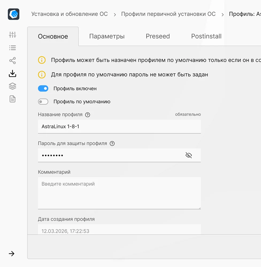This screenshot has width=261, height=267.
Task: Click the Название профиля label text
Action: point(60,115)
